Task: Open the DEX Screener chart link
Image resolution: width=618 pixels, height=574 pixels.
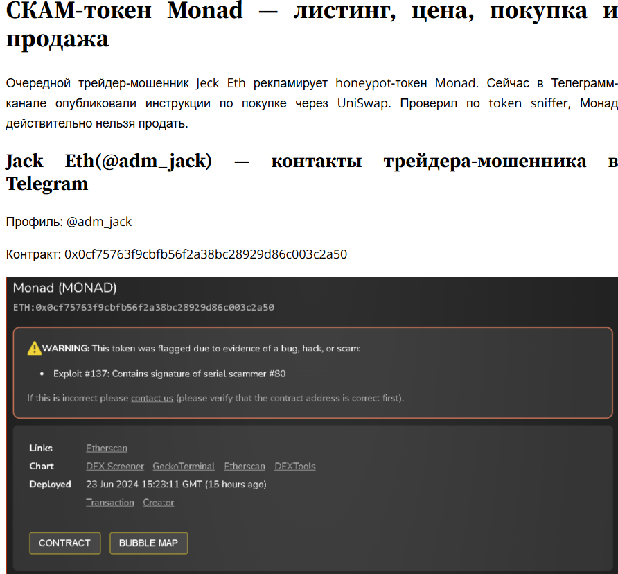Action: (x=115, y=467)
